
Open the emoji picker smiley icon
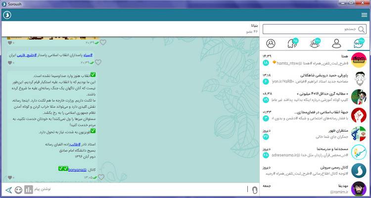tap(19, 190)
